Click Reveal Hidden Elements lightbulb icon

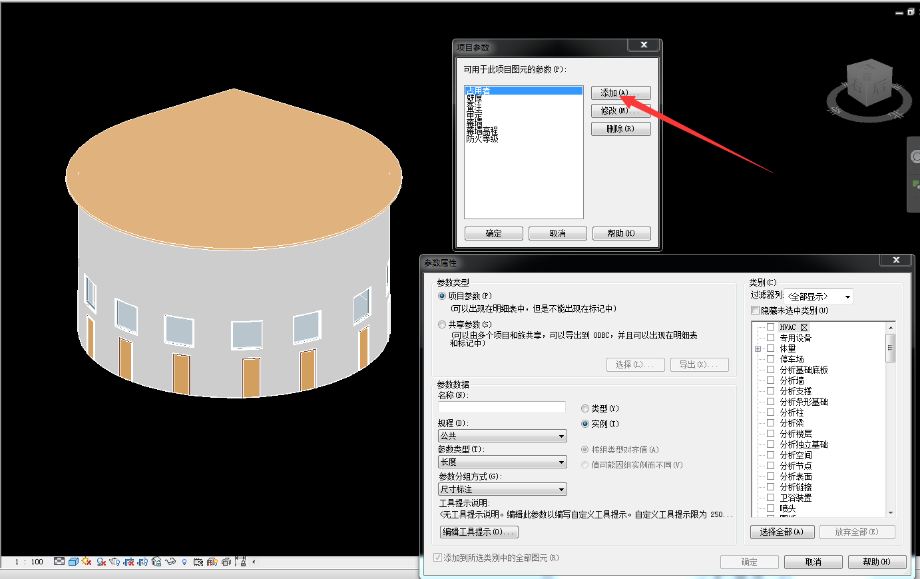click(184, 562)
